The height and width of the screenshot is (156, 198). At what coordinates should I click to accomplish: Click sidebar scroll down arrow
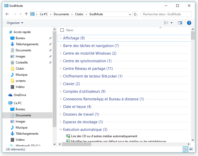54,144
